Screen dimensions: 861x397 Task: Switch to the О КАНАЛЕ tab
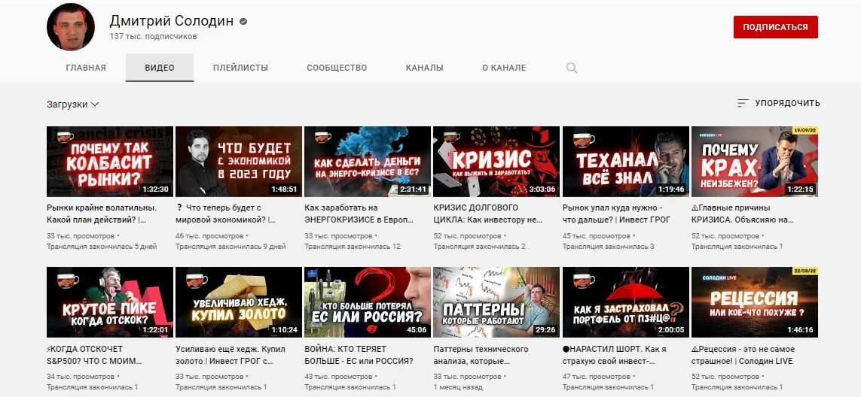click(504, 68)
